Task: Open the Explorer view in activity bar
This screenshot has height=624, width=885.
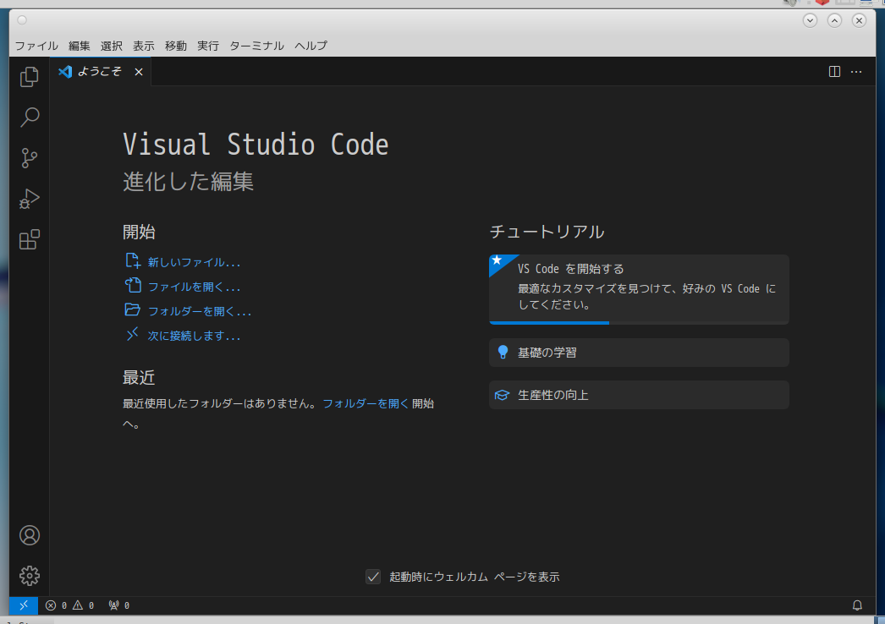Action: click(30, 77)
